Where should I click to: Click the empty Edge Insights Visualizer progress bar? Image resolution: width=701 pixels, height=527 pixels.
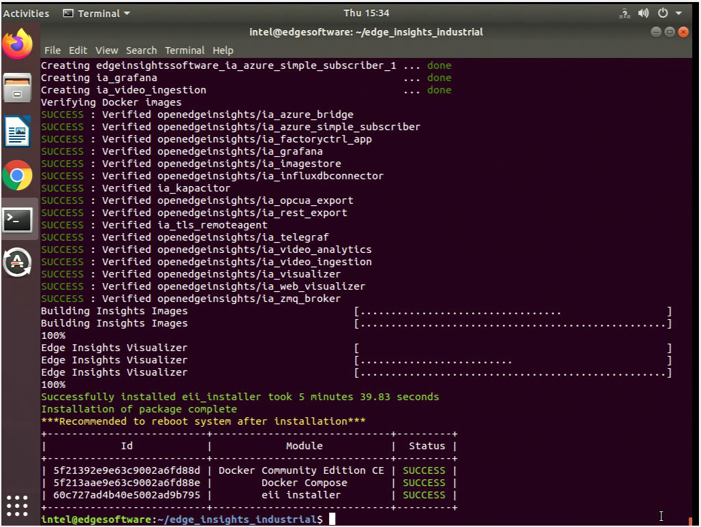pyautogui.click(x=513, y=348)
